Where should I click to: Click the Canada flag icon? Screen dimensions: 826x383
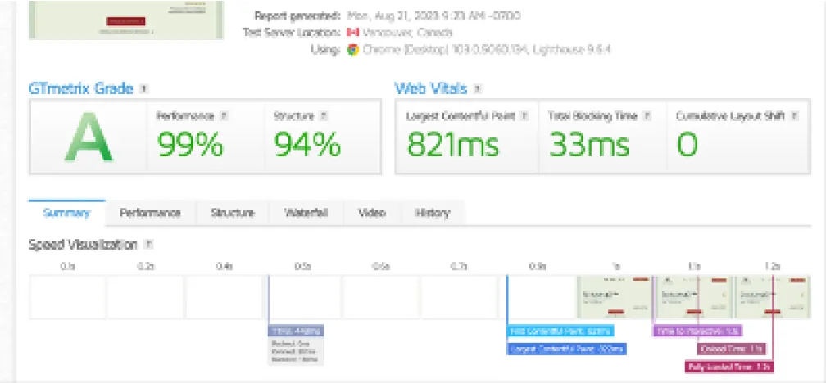point(353,32)
